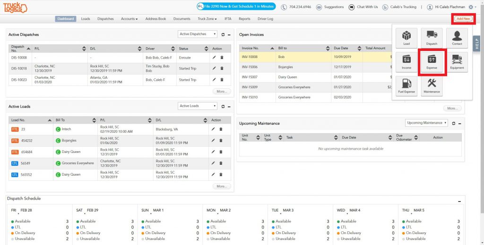The height and width of the screenshot is (245, 484).
Task: Open the Reports page
Action: point(244,19)
